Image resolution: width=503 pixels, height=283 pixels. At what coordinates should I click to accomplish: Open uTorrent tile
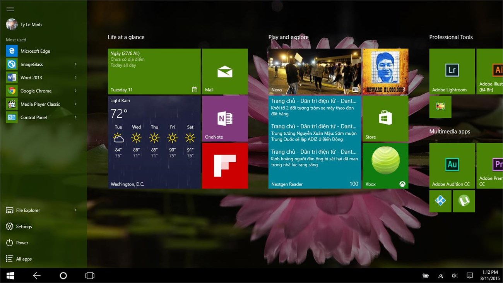click(x=464, y=201)
